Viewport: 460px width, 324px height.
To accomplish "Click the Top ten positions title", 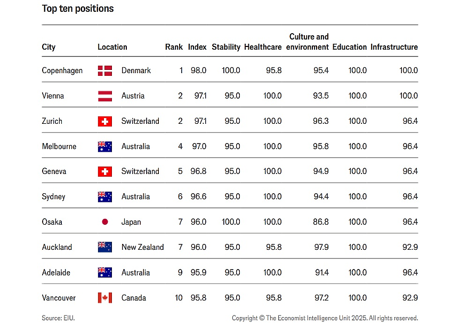I will click(x=78, y=9).
